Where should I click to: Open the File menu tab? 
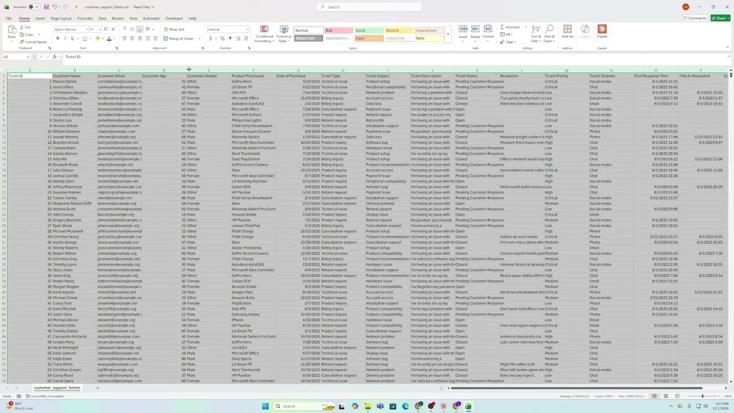pyautogui.click(x=9, y=18)
